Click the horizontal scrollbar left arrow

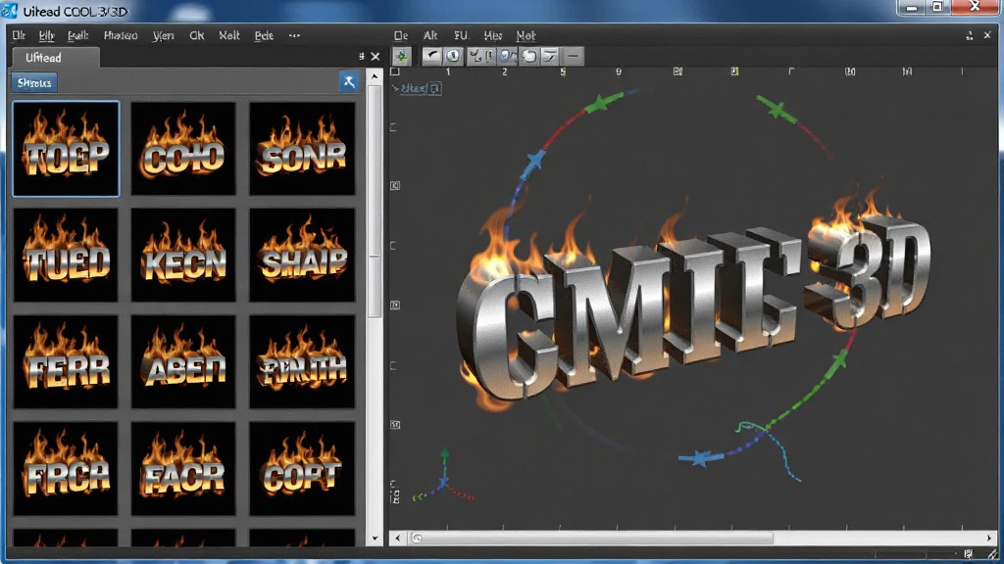tap(398, 538)
